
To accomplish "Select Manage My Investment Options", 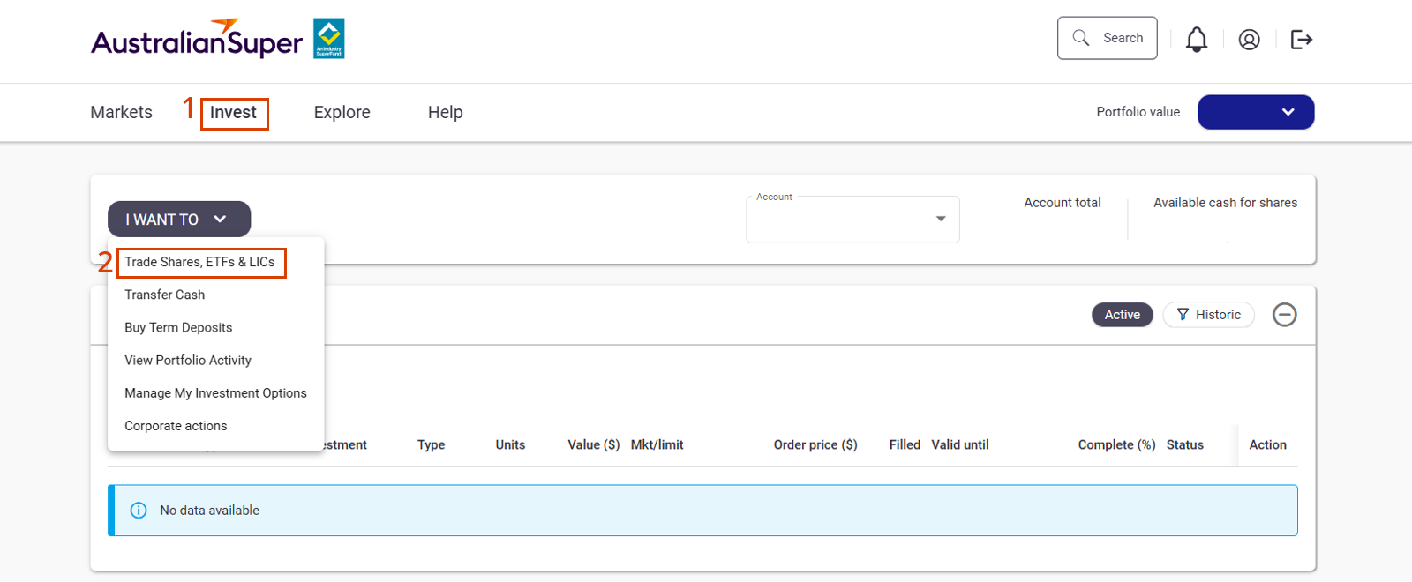I will 215,393.
